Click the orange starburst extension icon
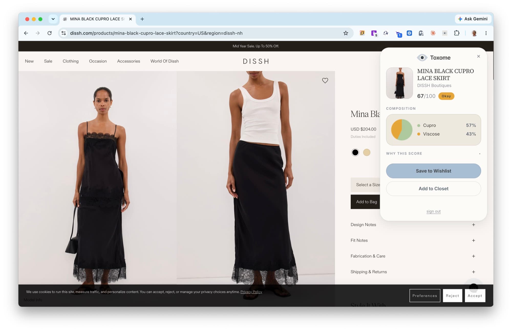This screenshot has width=512, height=331. (433, 33)
